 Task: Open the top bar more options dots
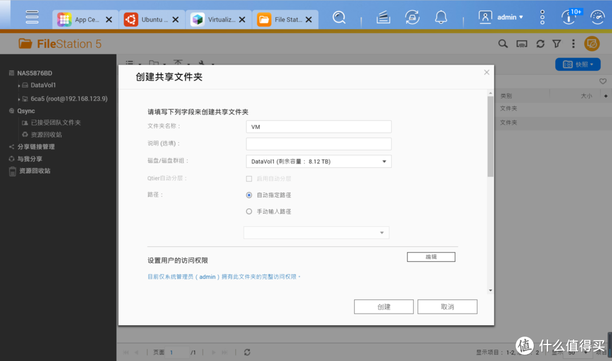(x=542, y=17)
